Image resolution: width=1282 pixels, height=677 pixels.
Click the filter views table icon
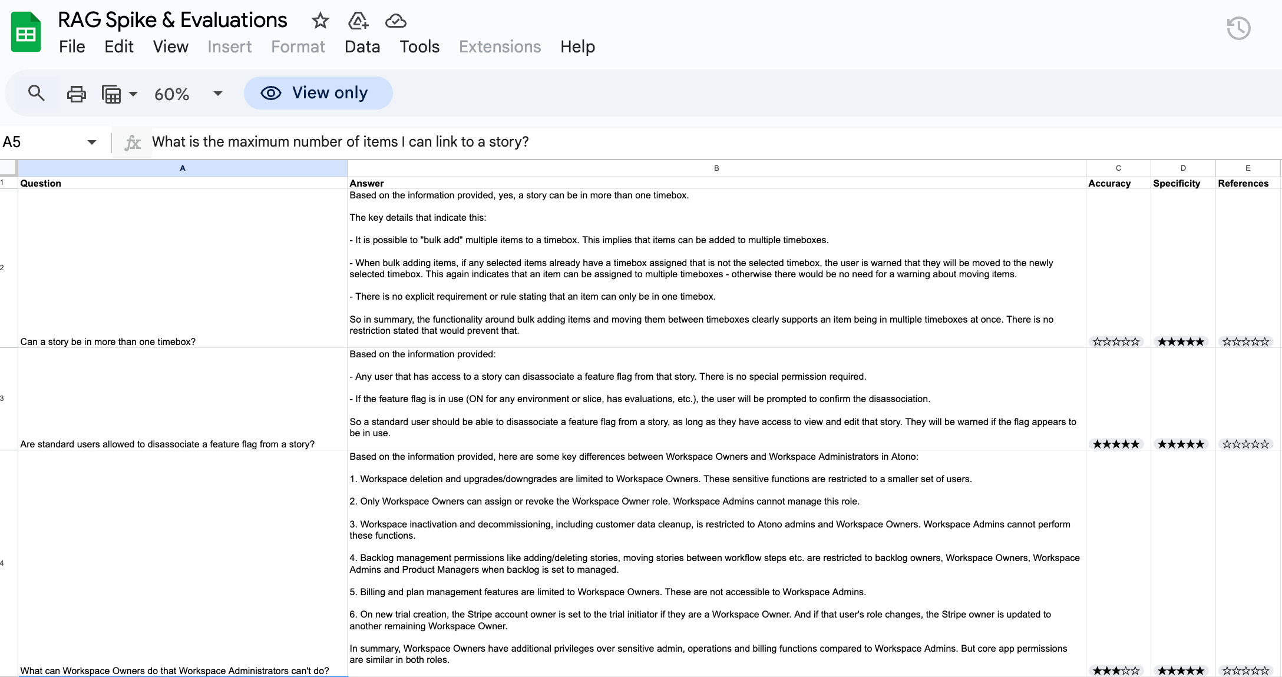111,94
